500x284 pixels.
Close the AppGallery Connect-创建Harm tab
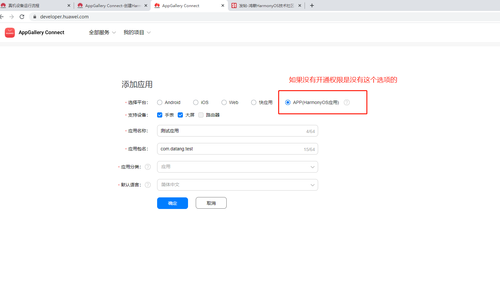(x=146, y=5)
